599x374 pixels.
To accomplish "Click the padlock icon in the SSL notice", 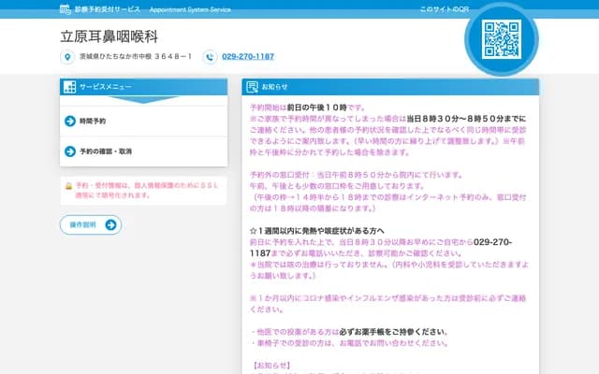I will (x=69, y=186).
